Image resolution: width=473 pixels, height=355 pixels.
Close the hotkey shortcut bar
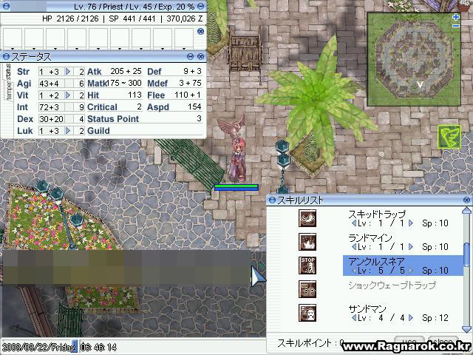click(x=200, y=31)
